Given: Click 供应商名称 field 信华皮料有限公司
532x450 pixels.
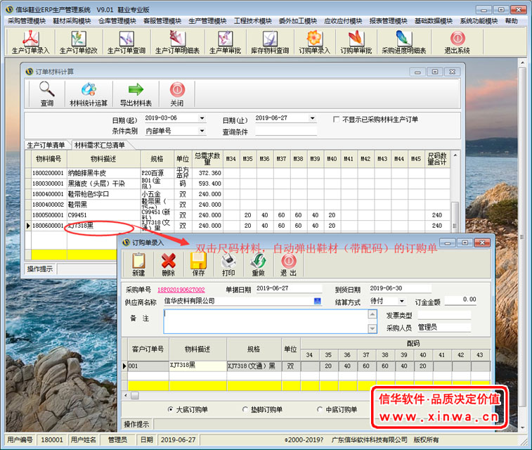Looking at the screenshot, I should [238, 301].
